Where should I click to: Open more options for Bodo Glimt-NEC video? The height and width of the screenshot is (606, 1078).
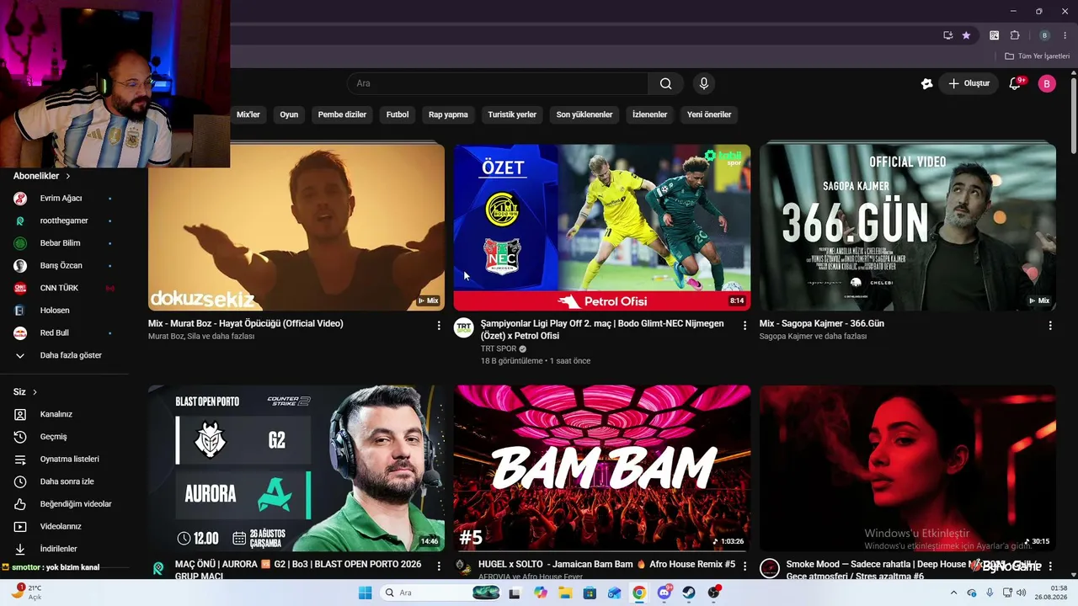pos(744,325)
